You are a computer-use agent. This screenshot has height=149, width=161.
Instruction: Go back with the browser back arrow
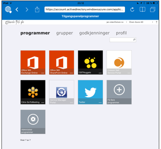pyautogui.click(x=17, y=10)
